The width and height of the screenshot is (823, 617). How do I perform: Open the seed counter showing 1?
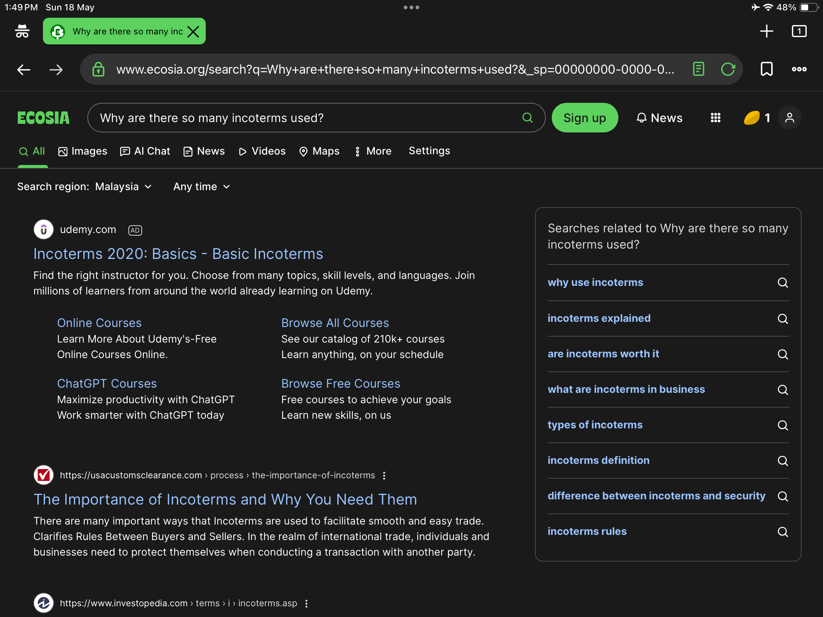[757, 118]
